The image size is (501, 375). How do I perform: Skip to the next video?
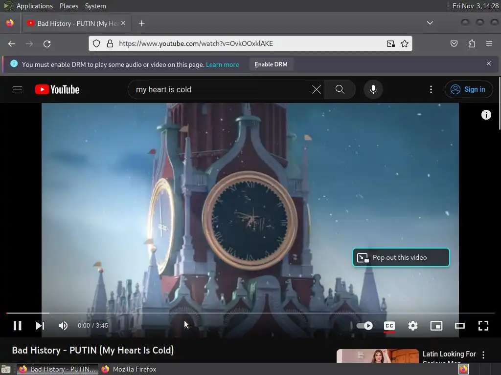coord(40,326)
